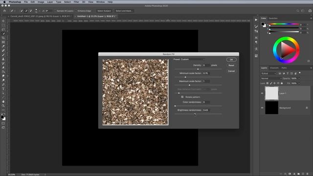Click the Minimum scale factor field
The image size is (313, 176).
pos(206,73)
